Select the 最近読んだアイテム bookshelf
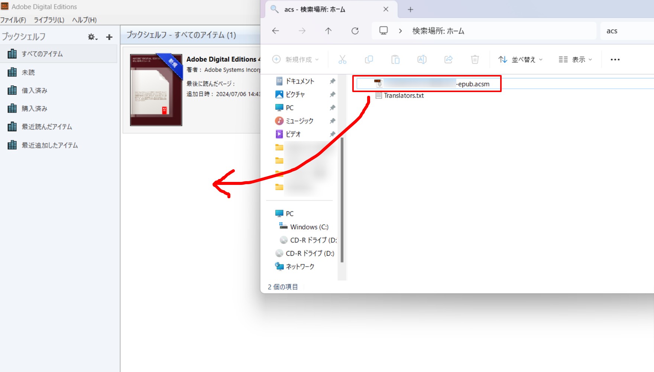This screenshot has width=654, height=372. point(59,127)
